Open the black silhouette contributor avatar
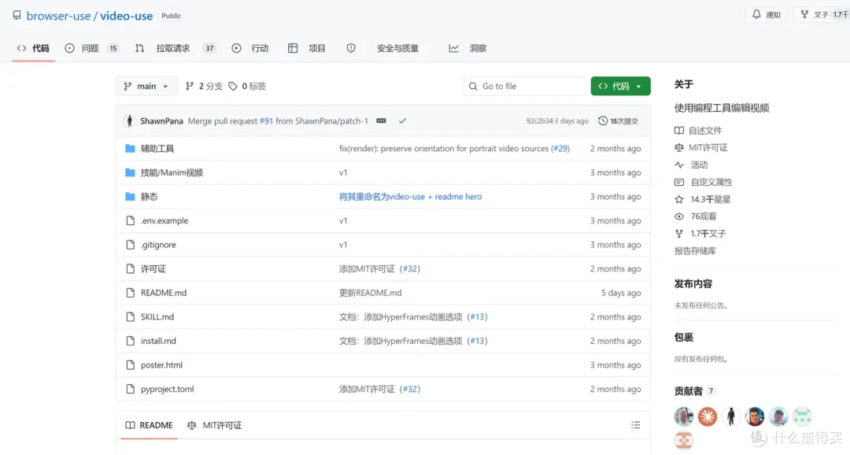Viewport: 850px width, 455px height. click(730, 416)
